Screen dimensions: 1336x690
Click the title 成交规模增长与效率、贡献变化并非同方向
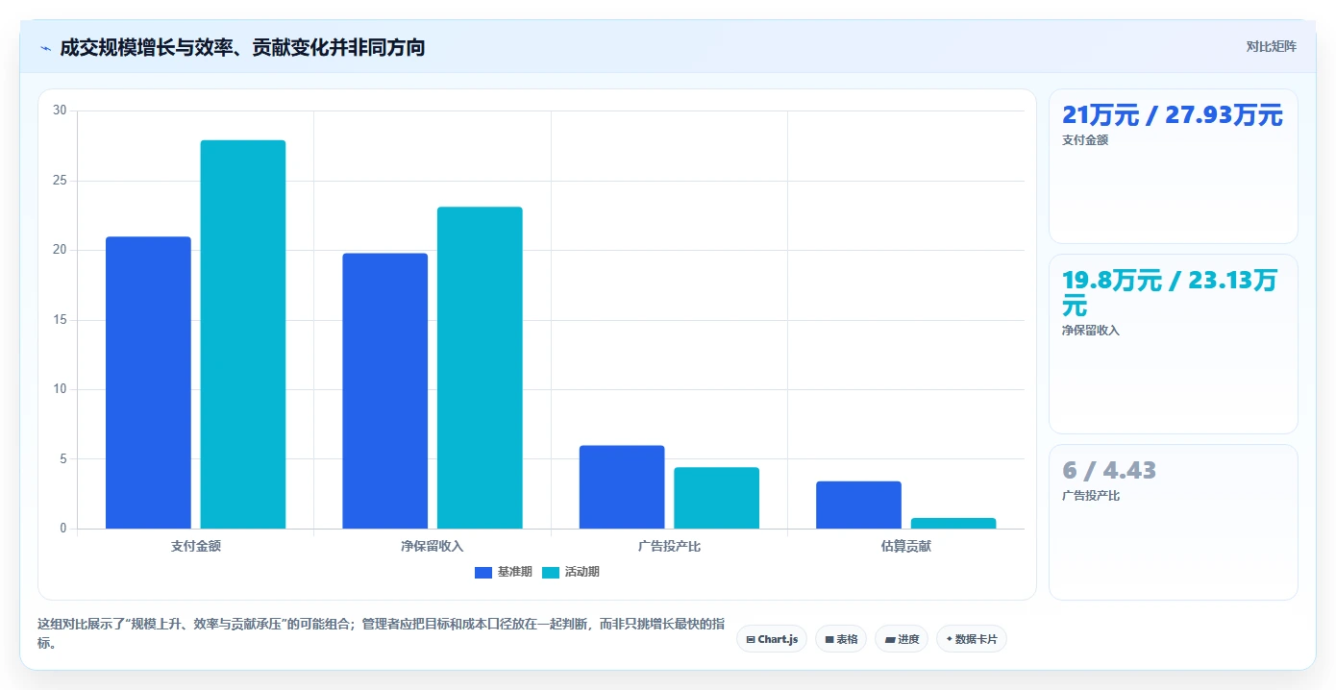click(242, 47)
